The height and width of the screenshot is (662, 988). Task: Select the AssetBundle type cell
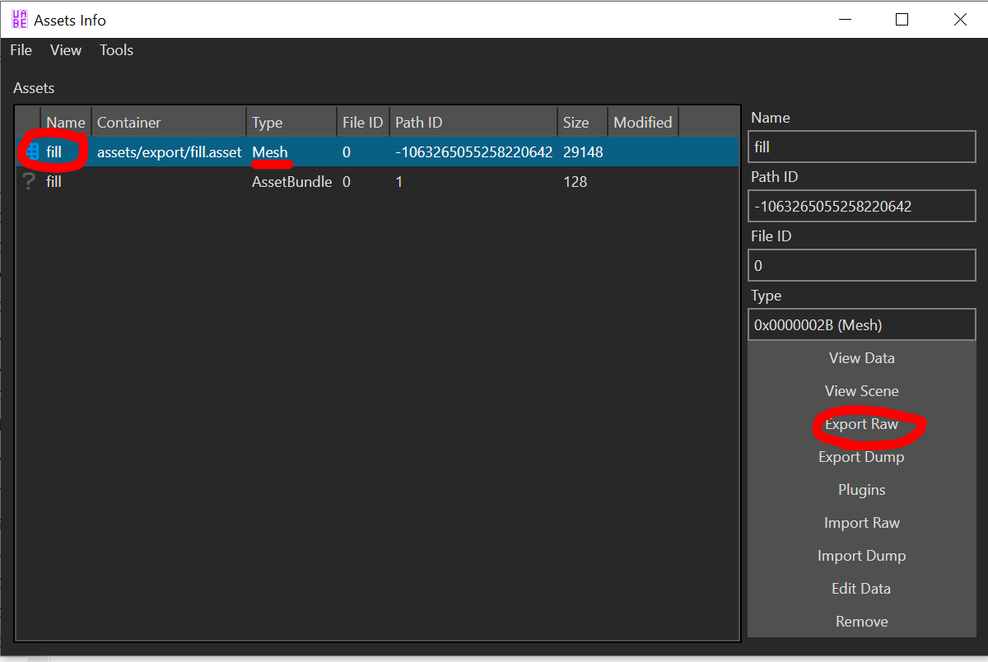click(x=292, y=182)
